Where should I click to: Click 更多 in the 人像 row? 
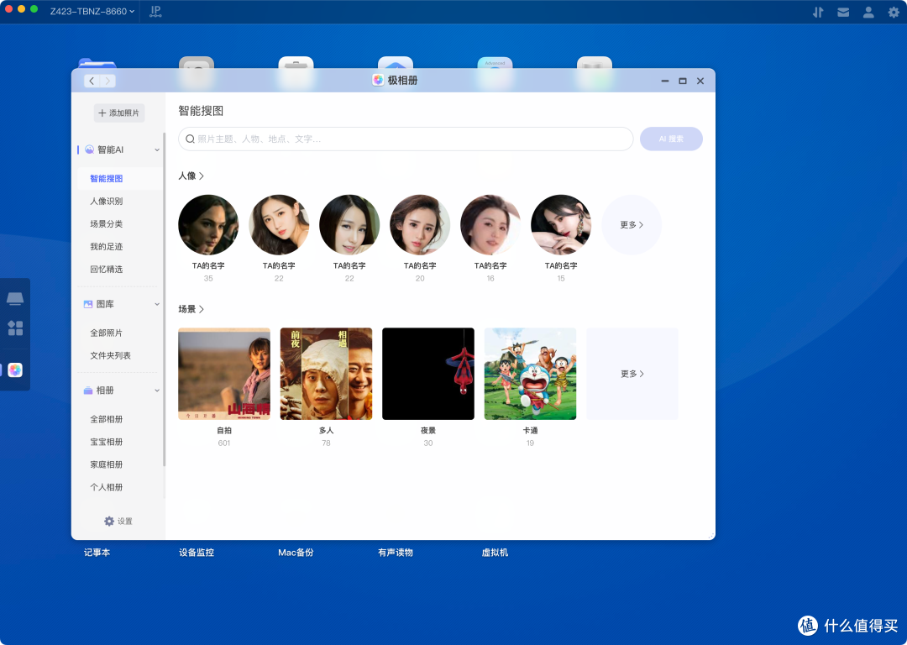point(632,225)
